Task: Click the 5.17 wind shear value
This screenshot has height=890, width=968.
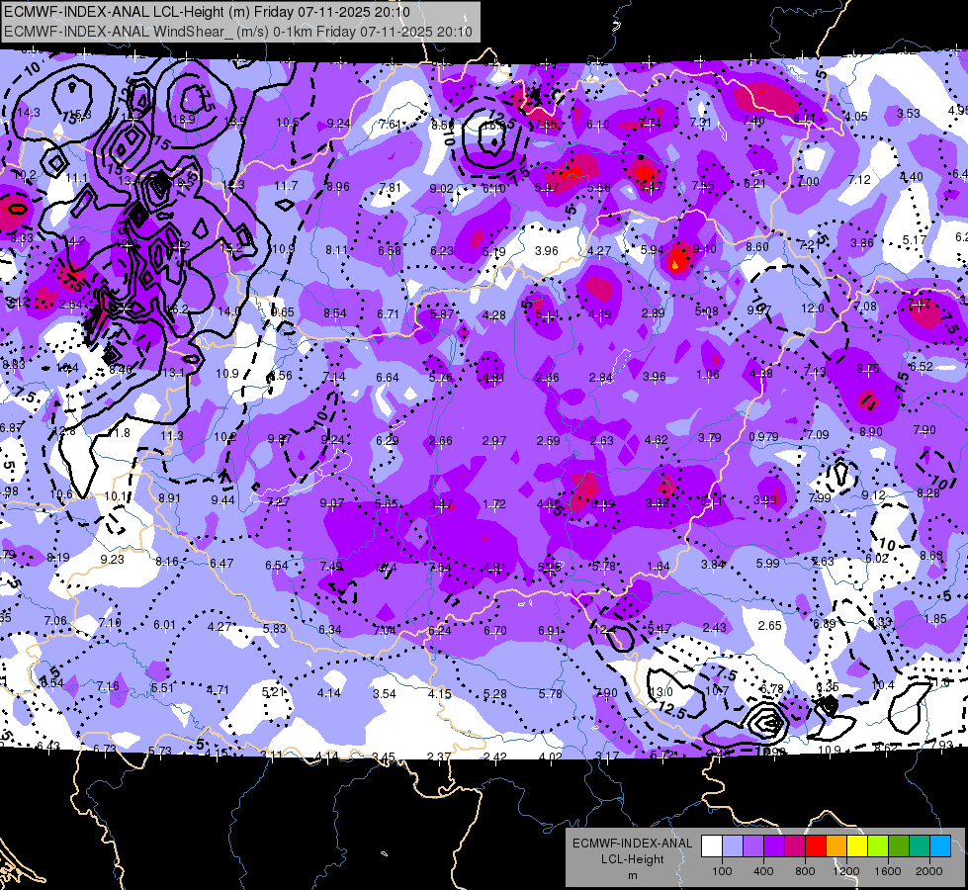Action: coord(915,239)
